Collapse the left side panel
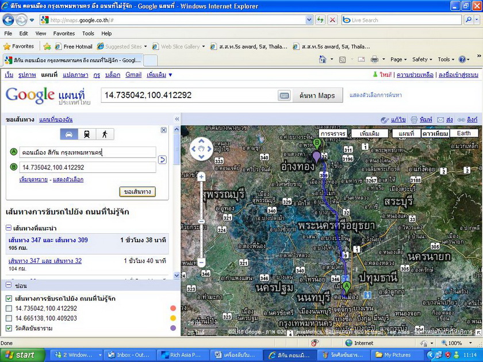 177,120
